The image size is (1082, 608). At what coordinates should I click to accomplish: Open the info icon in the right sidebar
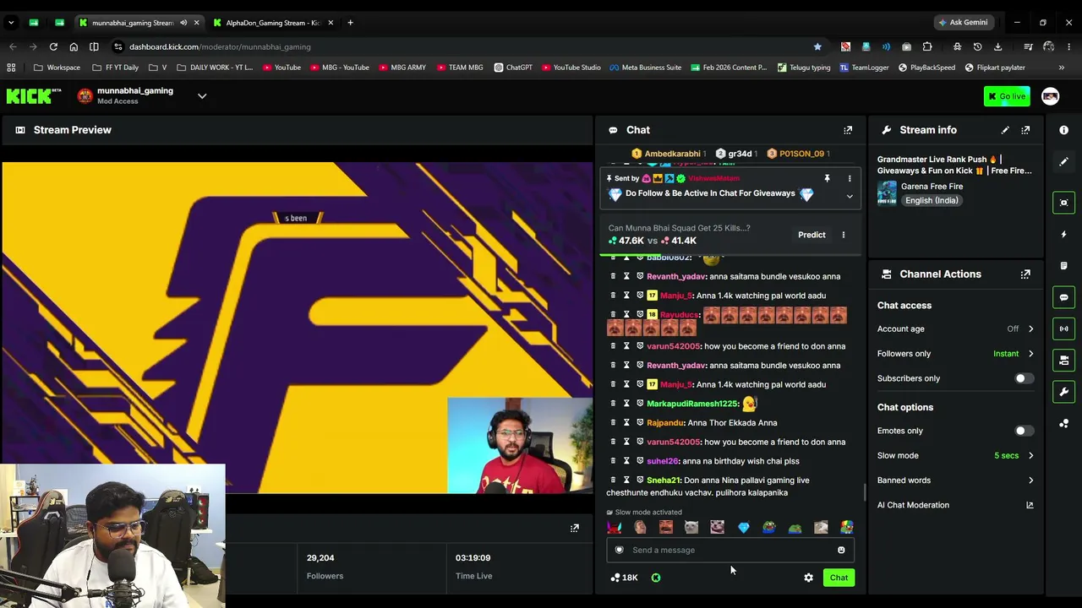pyautogui.click(x=1063, y=130)
